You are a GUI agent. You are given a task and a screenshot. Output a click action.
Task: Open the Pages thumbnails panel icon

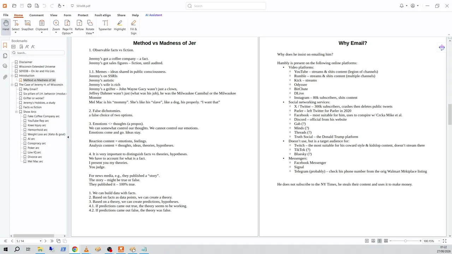[x=5, y=56]
